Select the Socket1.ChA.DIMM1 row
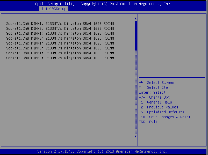This screenshot has height=155, width=208. click(60, 24)
